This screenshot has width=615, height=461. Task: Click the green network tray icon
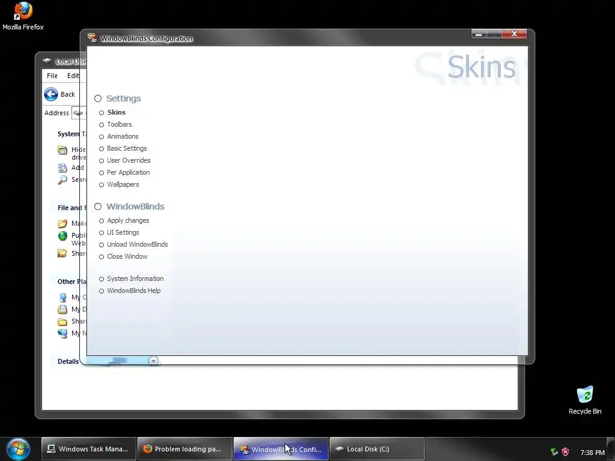click(x=554, y=452)
